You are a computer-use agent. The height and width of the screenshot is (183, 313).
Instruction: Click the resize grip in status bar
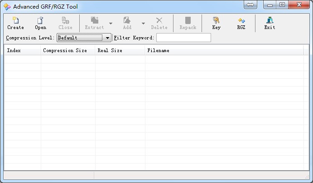coord(307,176)
